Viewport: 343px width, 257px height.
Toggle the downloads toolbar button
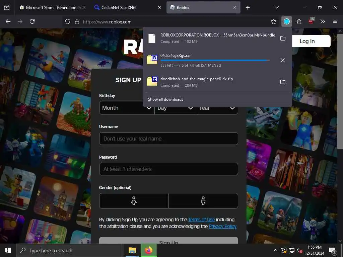(287, 21)
